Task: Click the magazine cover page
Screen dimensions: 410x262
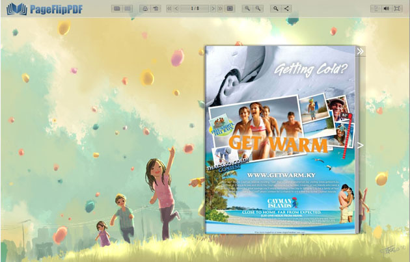Action: click(x=280, y=140)
